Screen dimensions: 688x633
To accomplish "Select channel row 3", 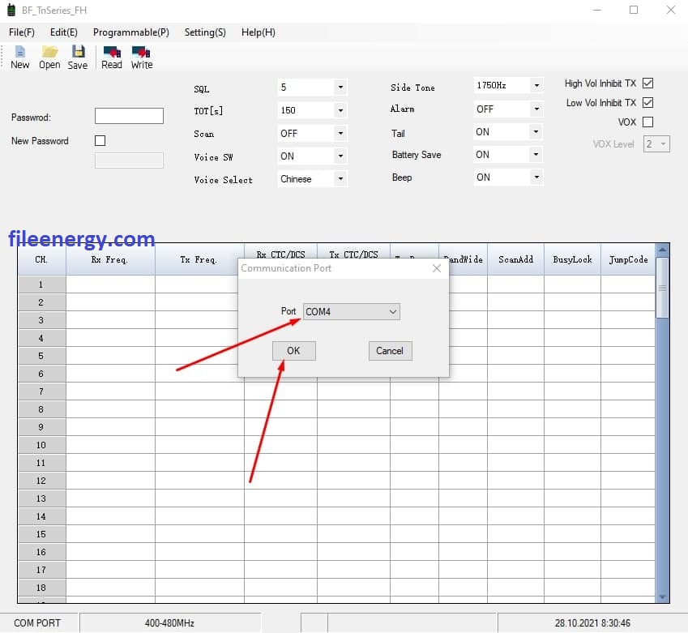I will click(x=42, y=320).
